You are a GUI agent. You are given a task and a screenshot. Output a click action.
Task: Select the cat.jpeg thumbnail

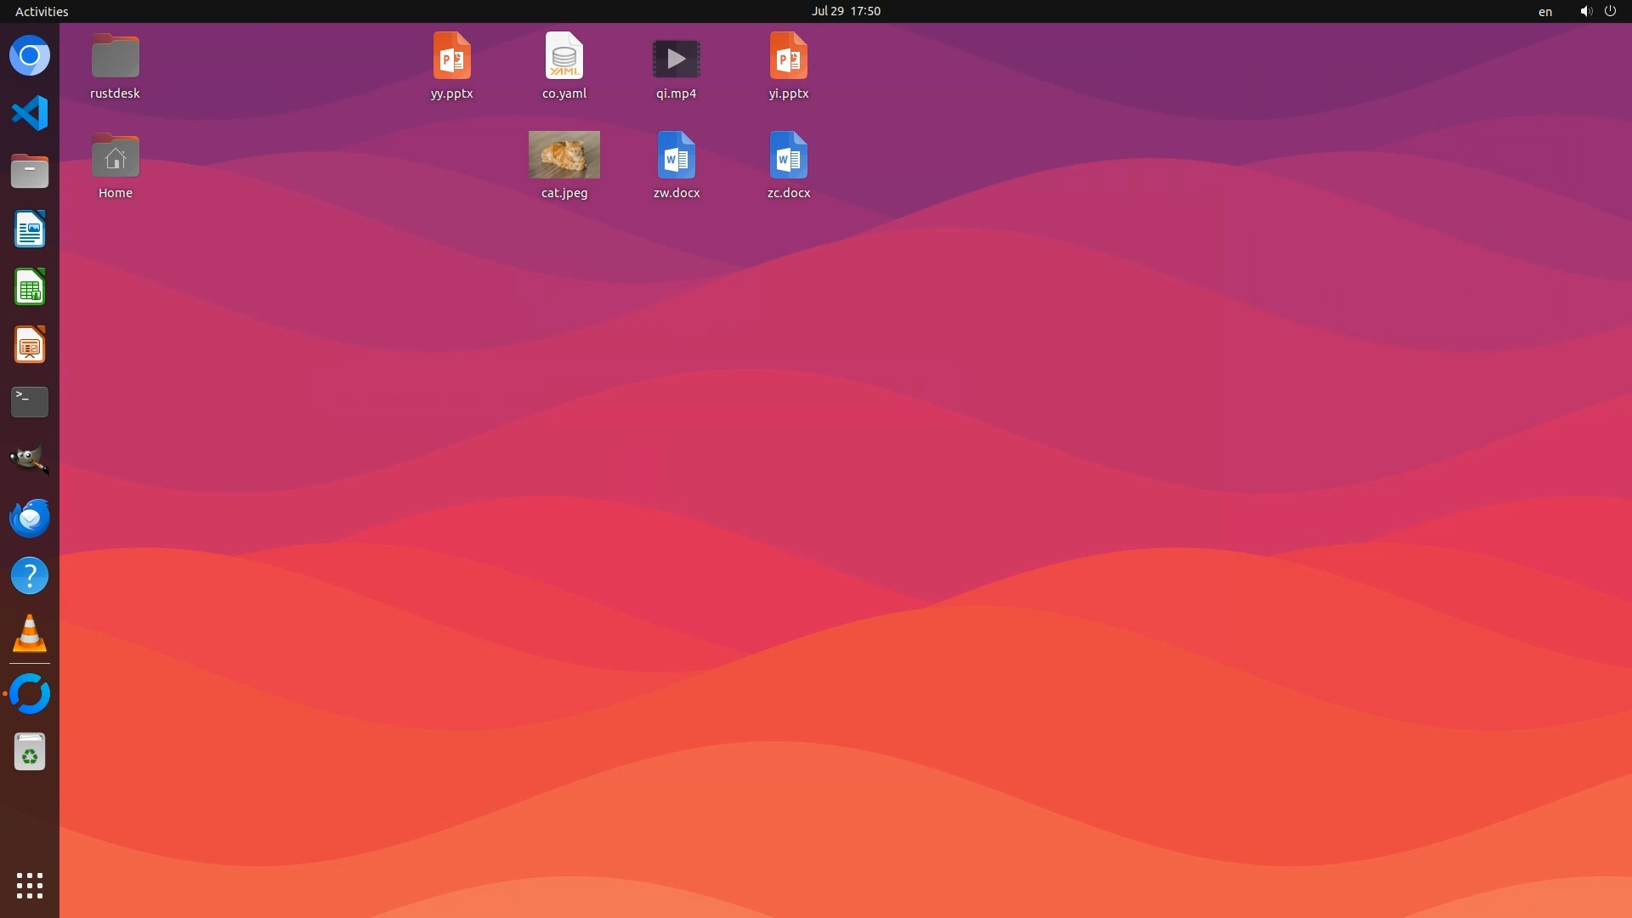(564, 155)
